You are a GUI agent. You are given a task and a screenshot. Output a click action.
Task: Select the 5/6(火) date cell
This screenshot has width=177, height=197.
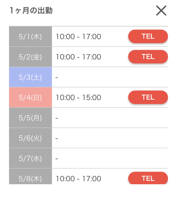(x=30, y=138)
